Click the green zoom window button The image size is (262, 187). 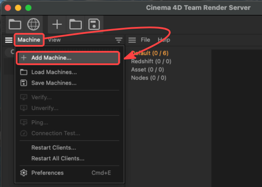coord(28,8)
